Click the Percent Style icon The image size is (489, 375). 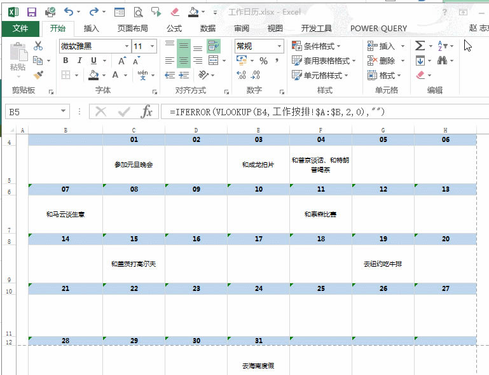(262, 60)
